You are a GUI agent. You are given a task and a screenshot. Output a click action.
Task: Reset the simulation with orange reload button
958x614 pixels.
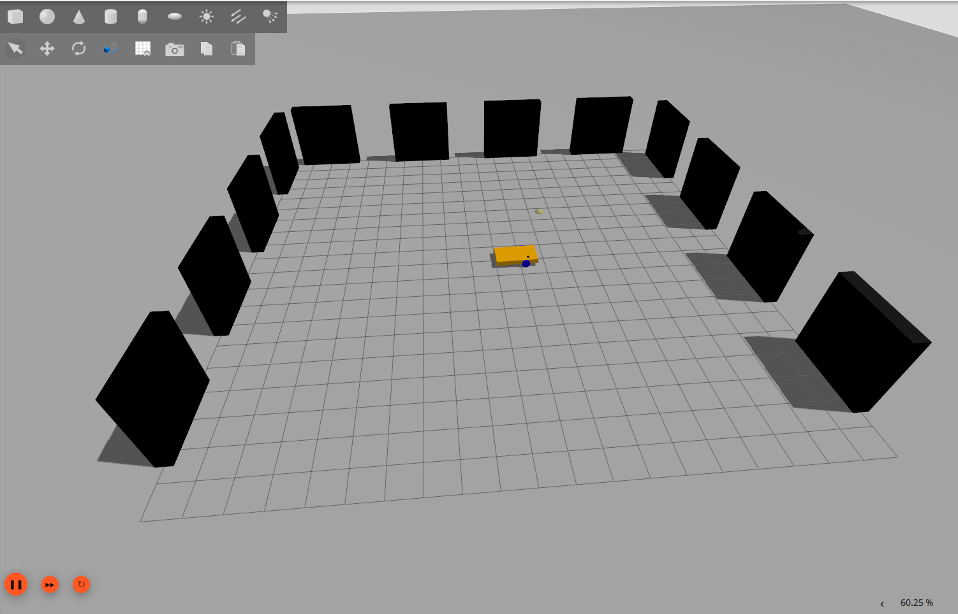pyautogui.click(x=81, y=584)
